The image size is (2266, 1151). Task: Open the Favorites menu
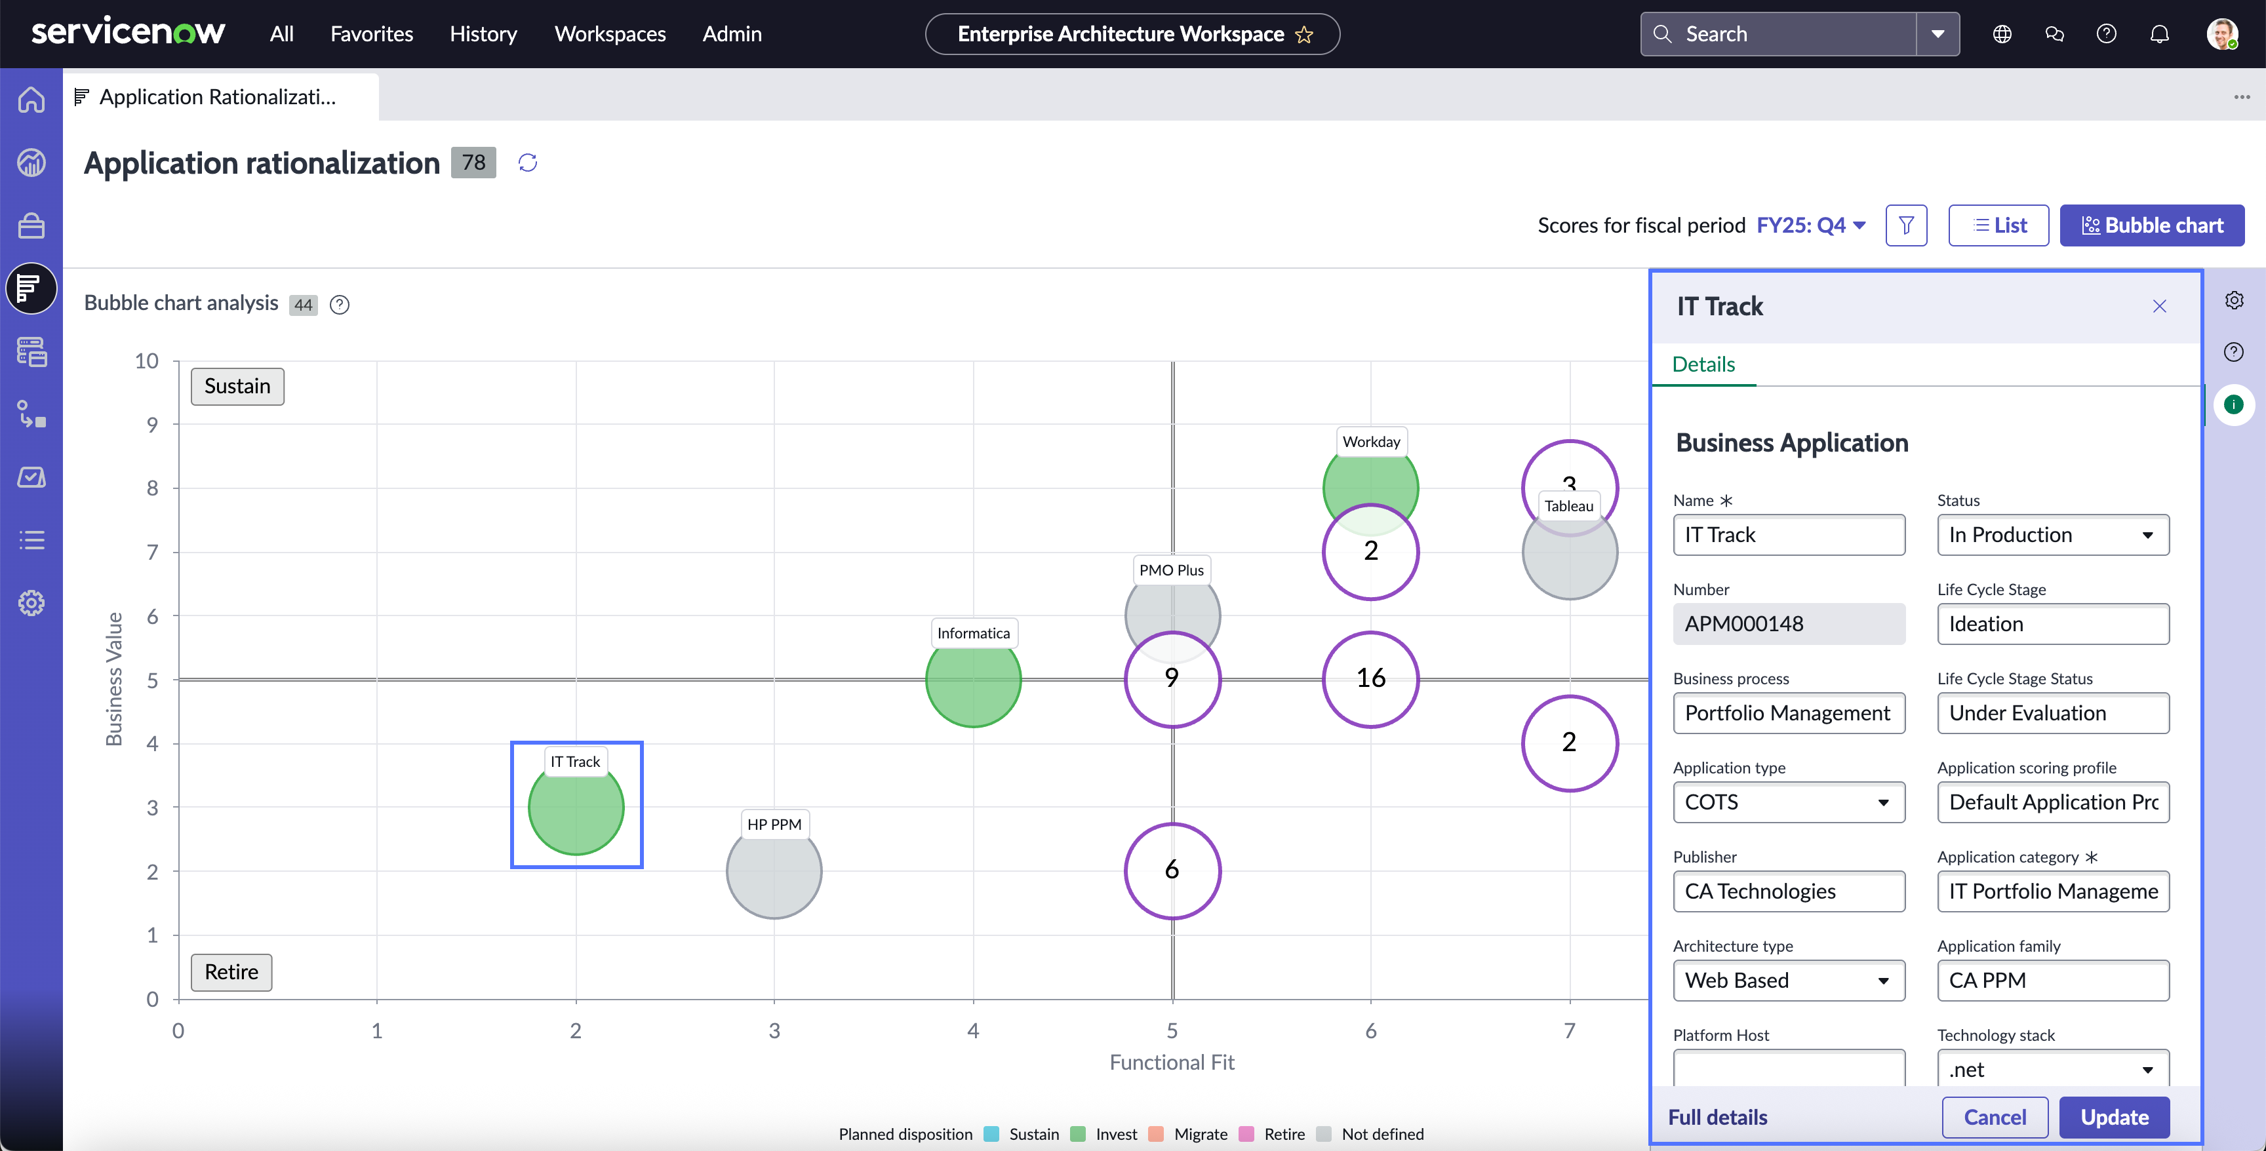372,34
